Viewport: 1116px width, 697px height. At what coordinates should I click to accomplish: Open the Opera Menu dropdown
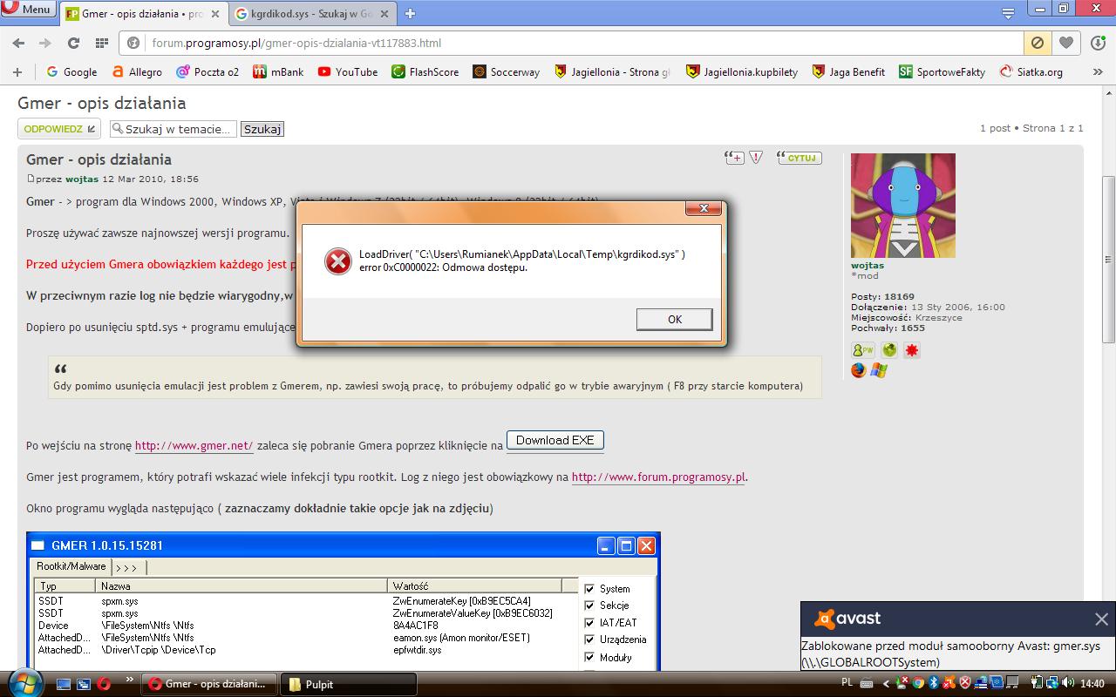tap(28, 10)
